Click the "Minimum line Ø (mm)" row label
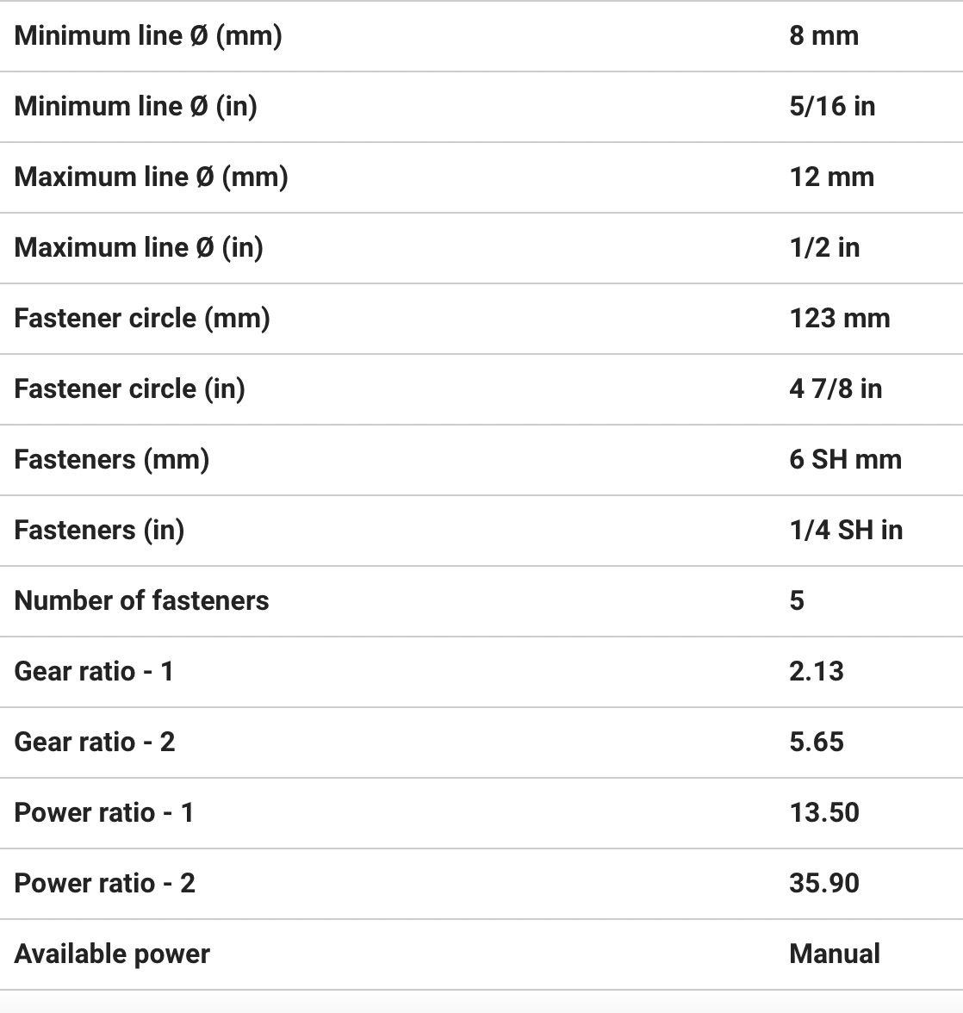Screen dimensions: 963x1013 point(148,36)
